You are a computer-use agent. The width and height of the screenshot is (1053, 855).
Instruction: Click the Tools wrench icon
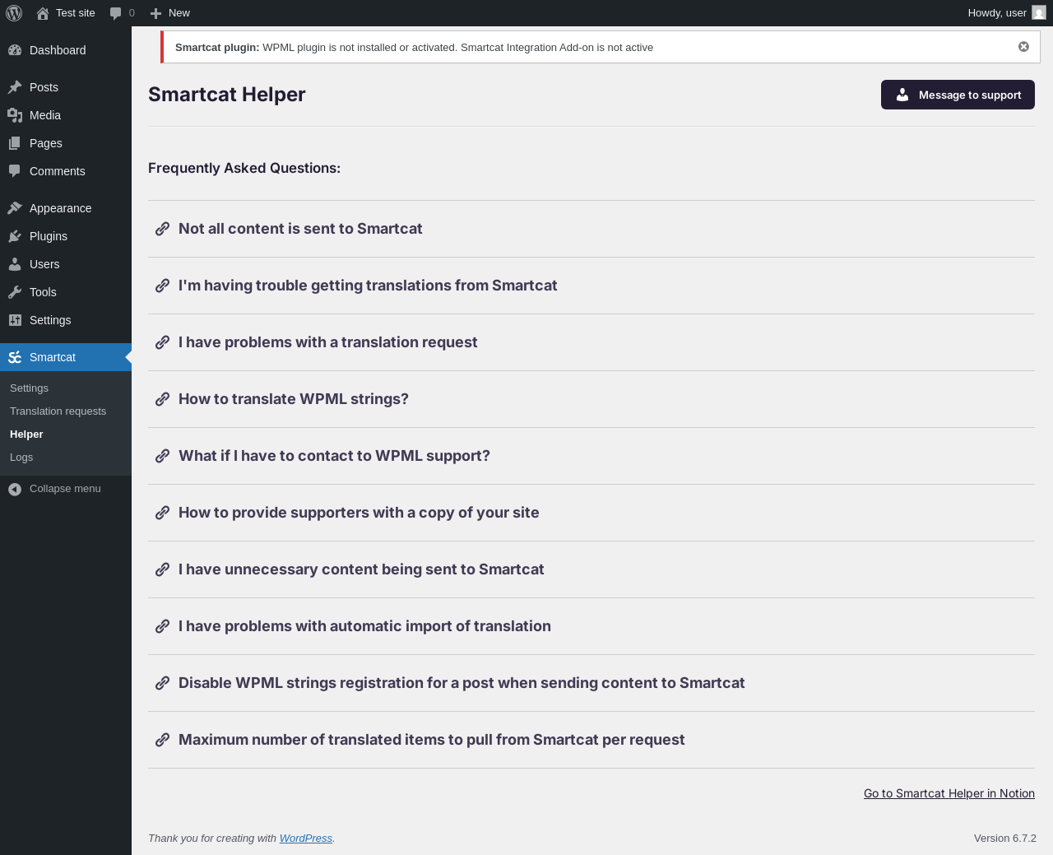pos(15,292)
